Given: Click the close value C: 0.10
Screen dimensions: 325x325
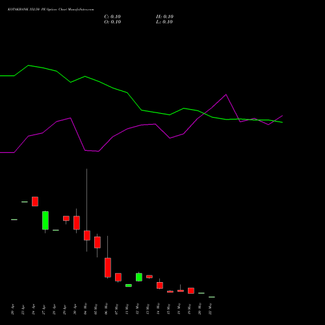Looking at the screenshot, I should [112, 17].
